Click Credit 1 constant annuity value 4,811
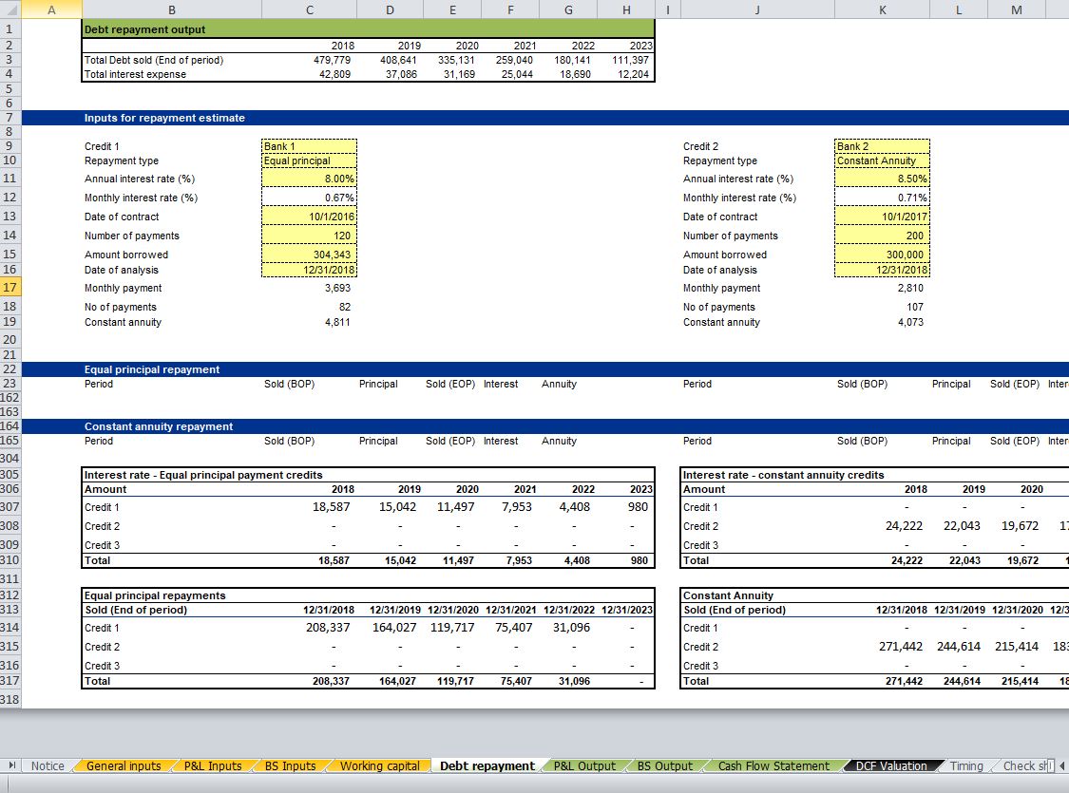The image size is (1069, 793). (x=337, y=322)
